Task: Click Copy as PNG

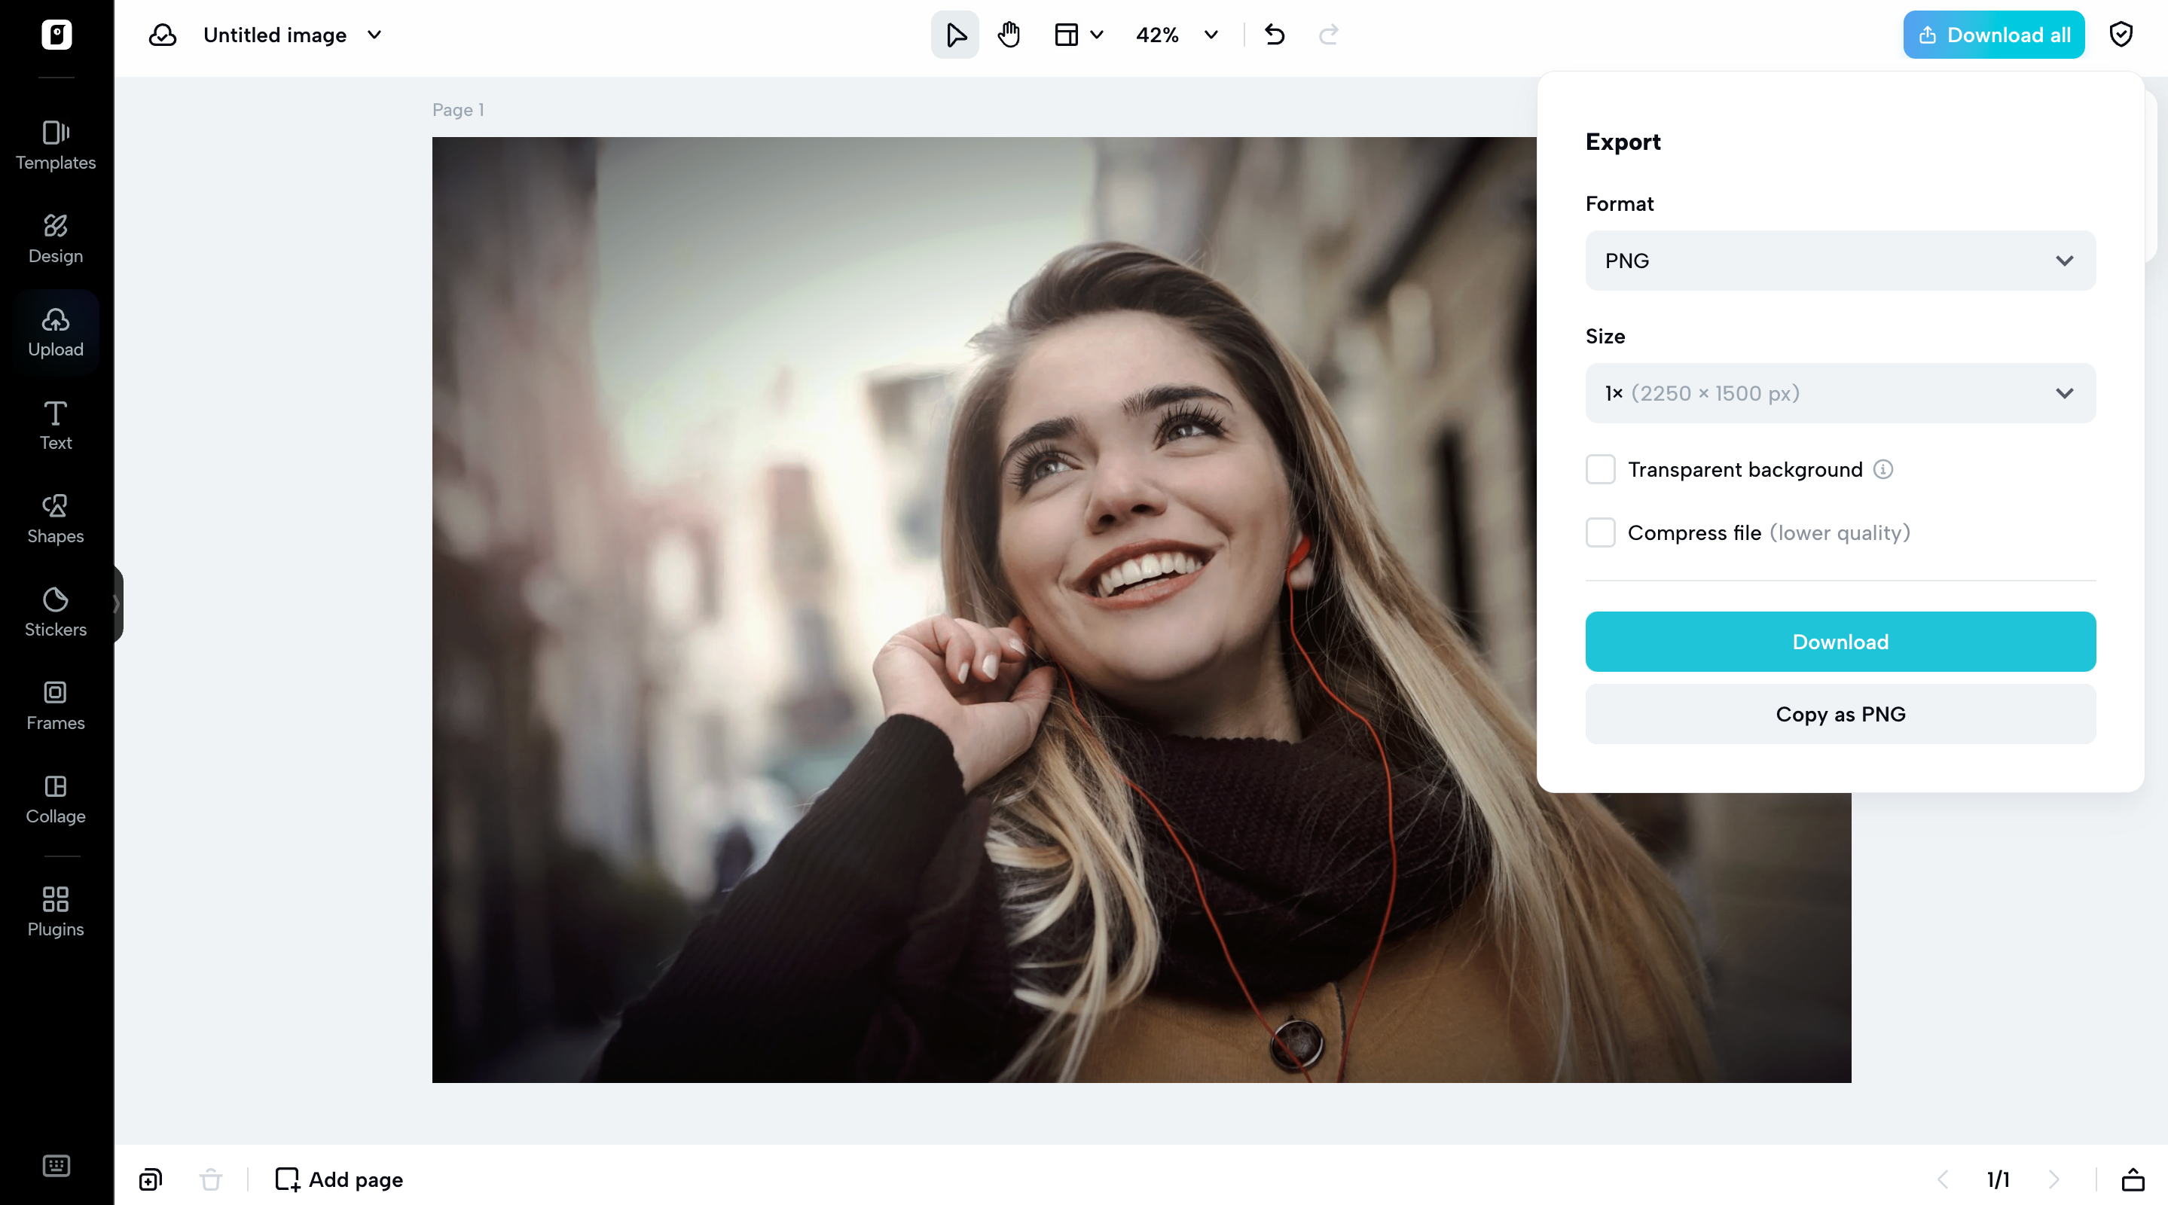Action: [1839, 713]
